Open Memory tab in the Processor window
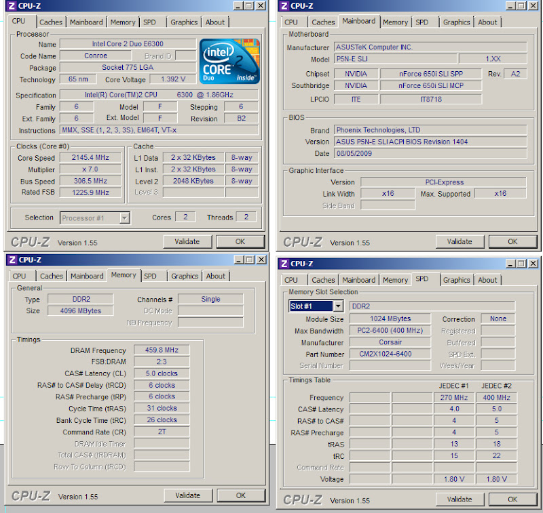The height and width of the screenshot is (513, 543). tap(123, 22)
